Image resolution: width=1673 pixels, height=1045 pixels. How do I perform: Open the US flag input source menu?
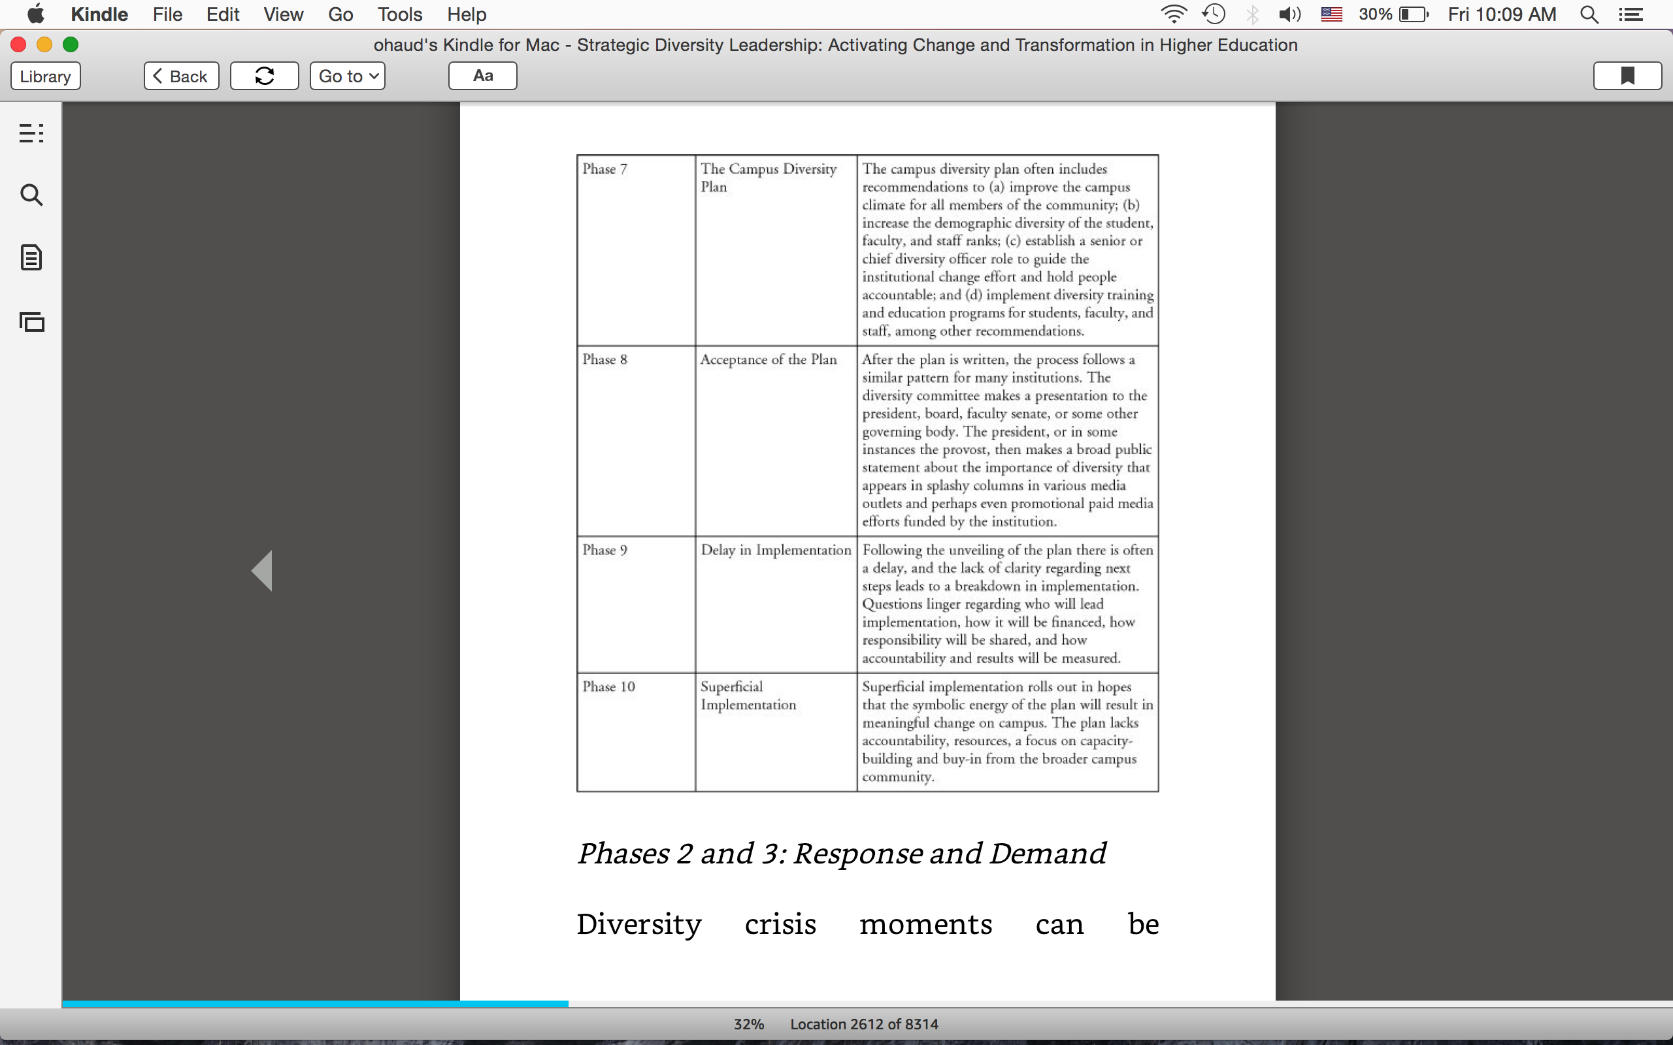click(1331, 14)
